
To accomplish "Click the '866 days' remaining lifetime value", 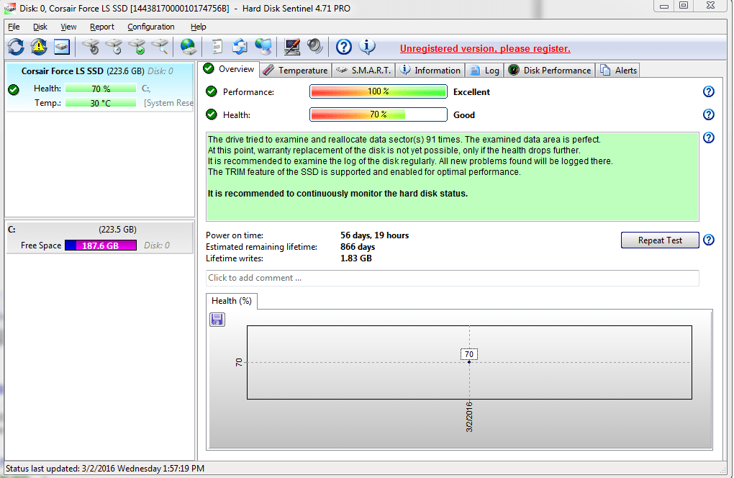I will (x=358, y=247).
